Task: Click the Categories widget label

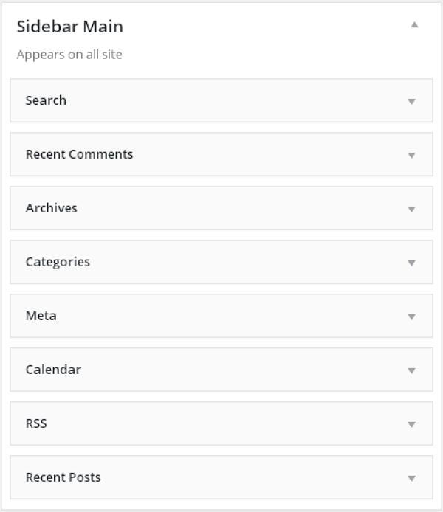Action: click(x=58, y=262)
